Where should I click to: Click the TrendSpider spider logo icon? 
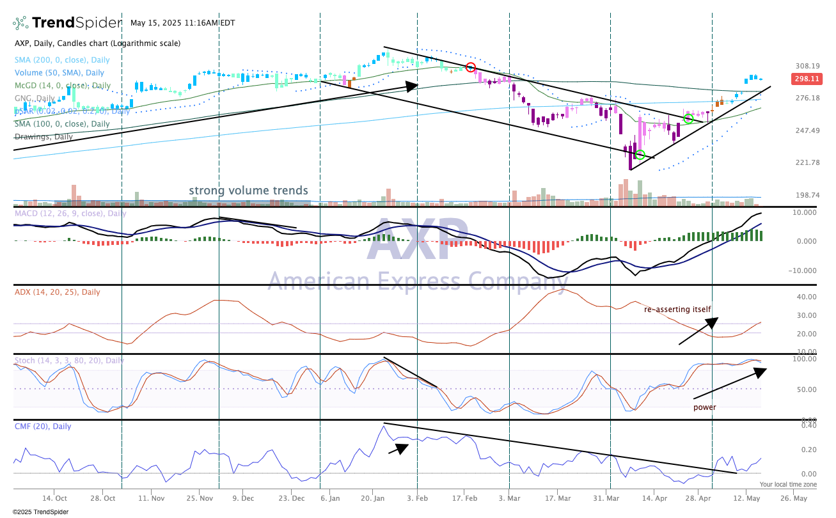click(x=20, y=23)
